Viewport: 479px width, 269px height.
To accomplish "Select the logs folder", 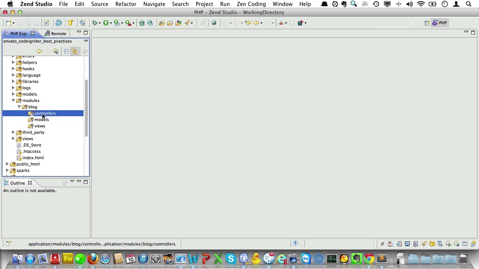I will tap(26, 88).
